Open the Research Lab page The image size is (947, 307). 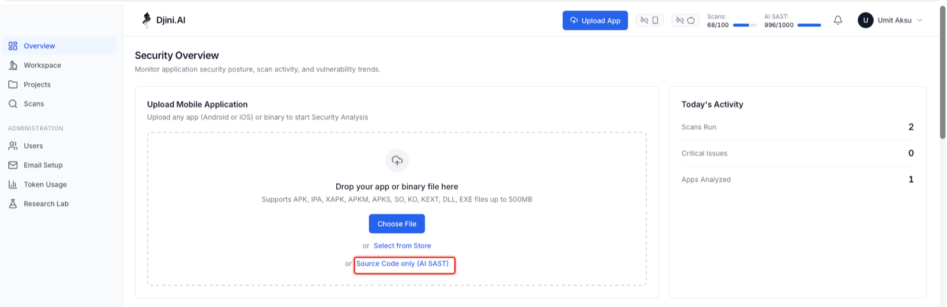59,204
